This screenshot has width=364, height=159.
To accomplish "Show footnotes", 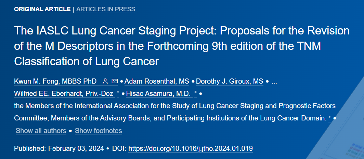I will tap(99, 131).
